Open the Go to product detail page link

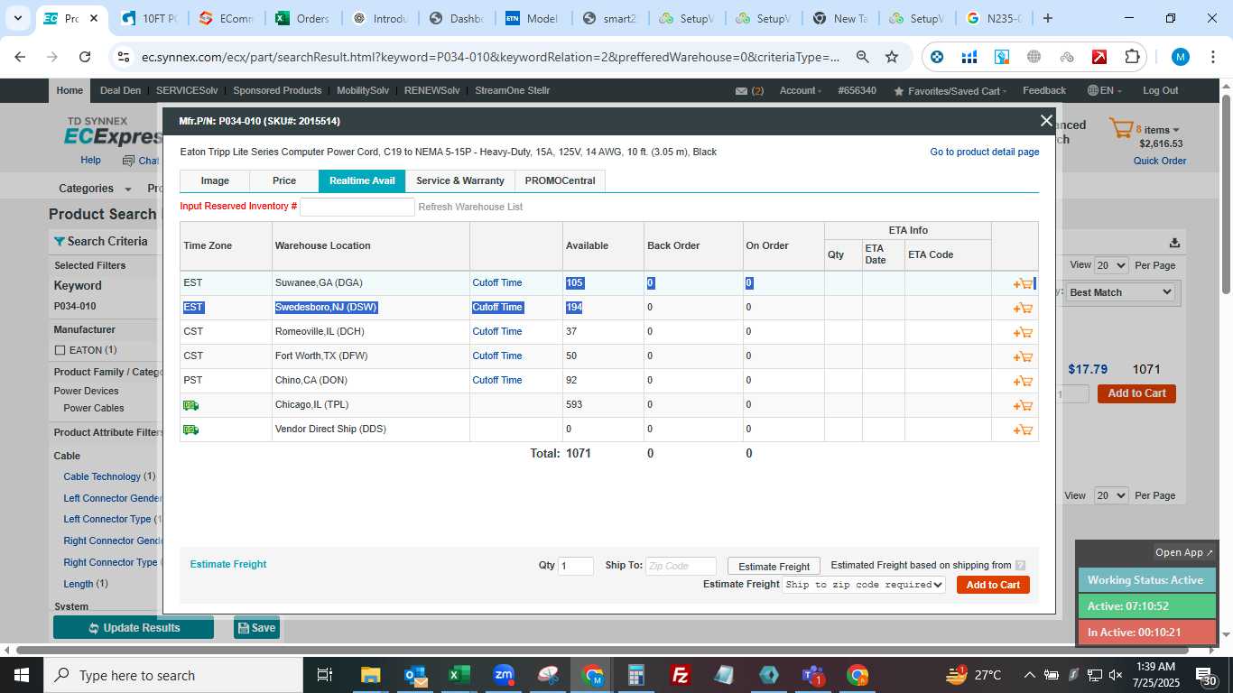(985, 152)
